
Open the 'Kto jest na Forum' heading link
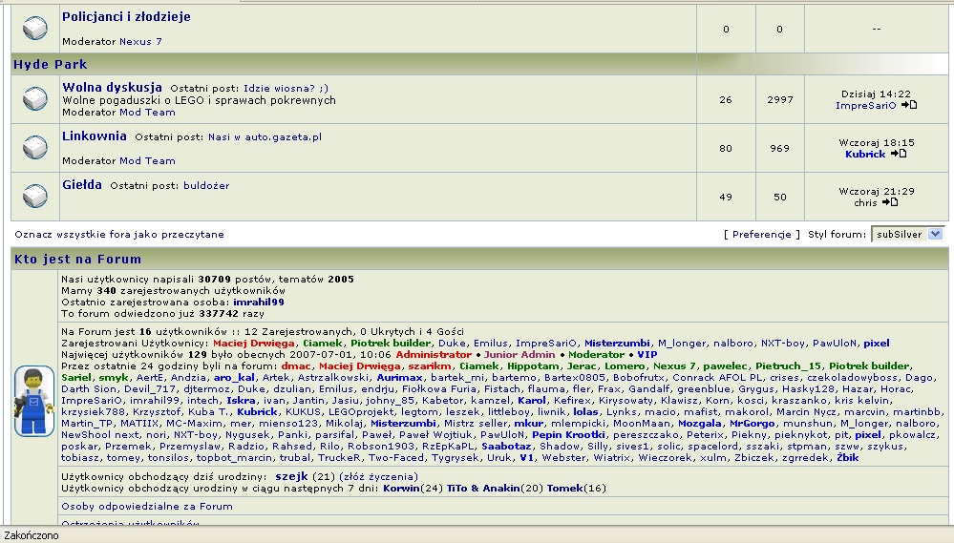point(78,259)
